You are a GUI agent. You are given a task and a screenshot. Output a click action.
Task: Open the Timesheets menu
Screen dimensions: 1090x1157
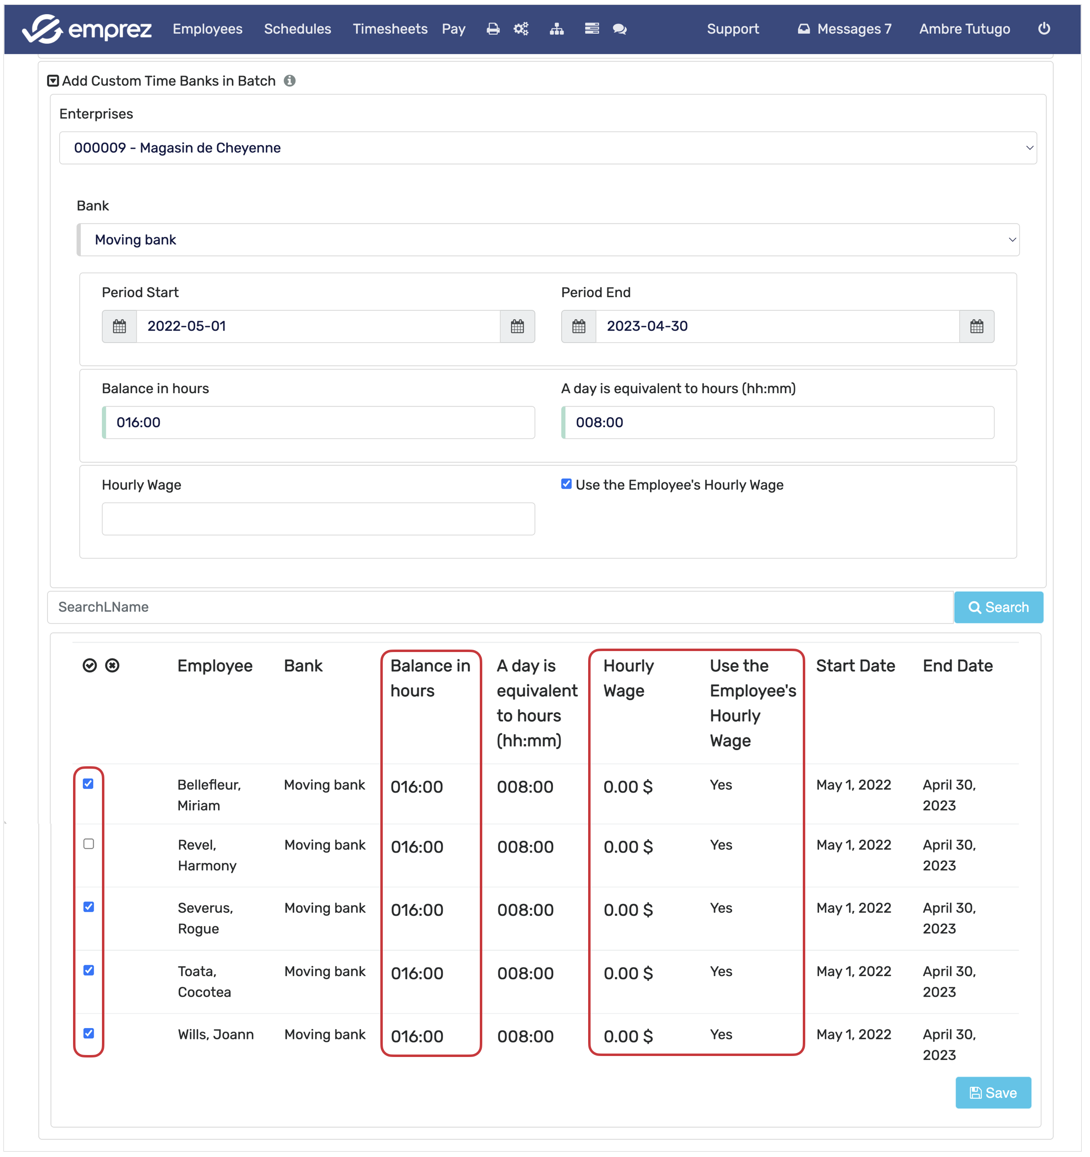[390, 29]
